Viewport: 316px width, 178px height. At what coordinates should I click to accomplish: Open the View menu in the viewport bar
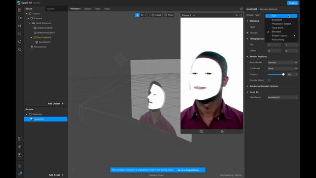point(107,9)
